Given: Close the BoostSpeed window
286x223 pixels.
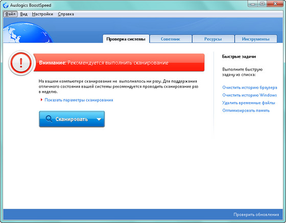Looking at the screenshot, I should [x=275, y=4].
